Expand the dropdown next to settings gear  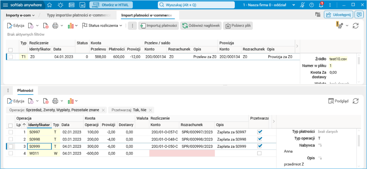(x=347, y=26)
